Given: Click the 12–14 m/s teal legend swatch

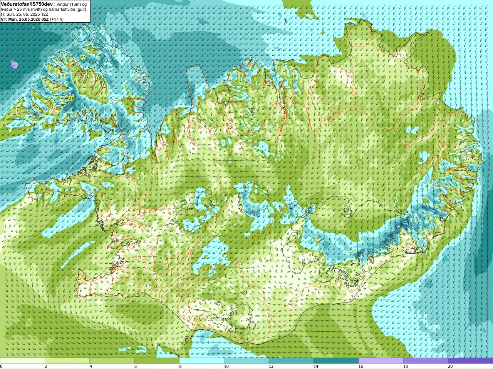Looking at the screenshot, I should 291,361.
